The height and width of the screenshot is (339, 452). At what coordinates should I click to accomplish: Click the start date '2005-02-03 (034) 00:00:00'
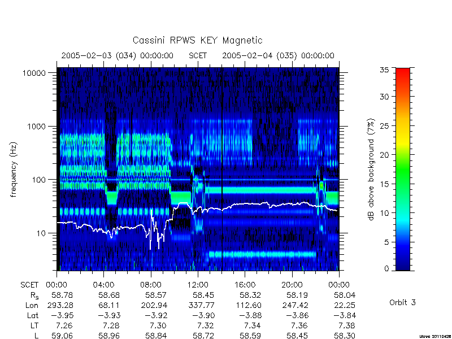[118, 55]
